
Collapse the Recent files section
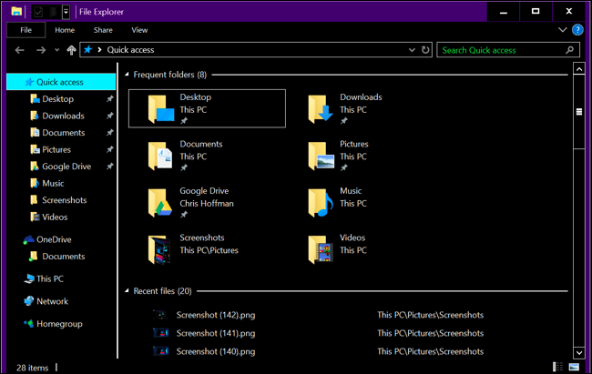click(x=126, y=291)
